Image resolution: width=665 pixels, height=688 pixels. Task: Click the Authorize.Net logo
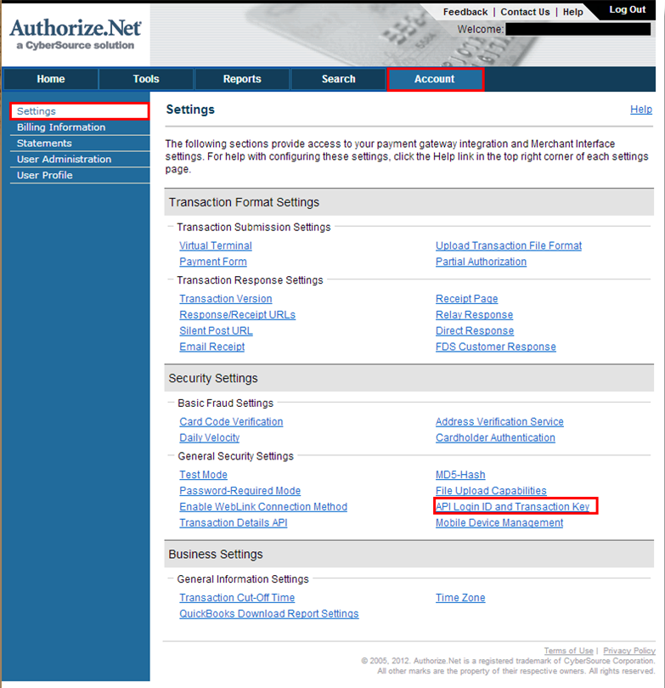point(75,34)
